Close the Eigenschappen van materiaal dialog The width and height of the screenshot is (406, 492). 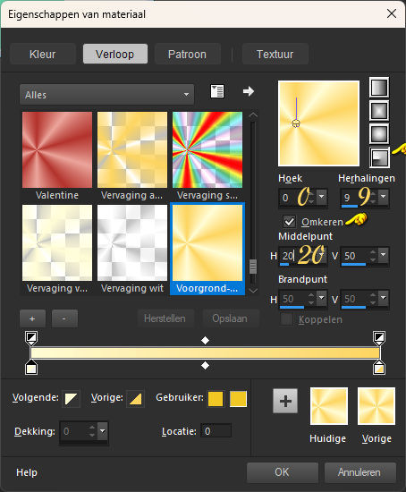coord(392,13)
